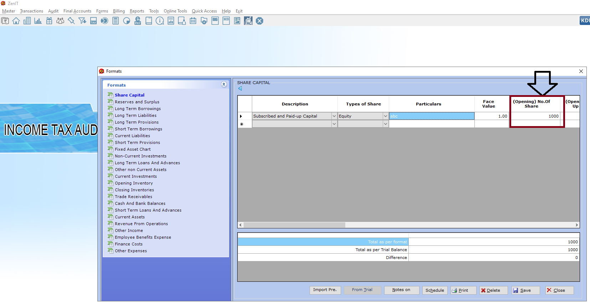Open the Transactions menu
The image size is (590, 306).
pos(31,11)
